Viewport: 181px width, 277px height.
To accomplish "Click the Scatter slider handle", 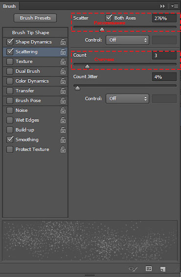I will pyautogui.click(x=102, y=29).
